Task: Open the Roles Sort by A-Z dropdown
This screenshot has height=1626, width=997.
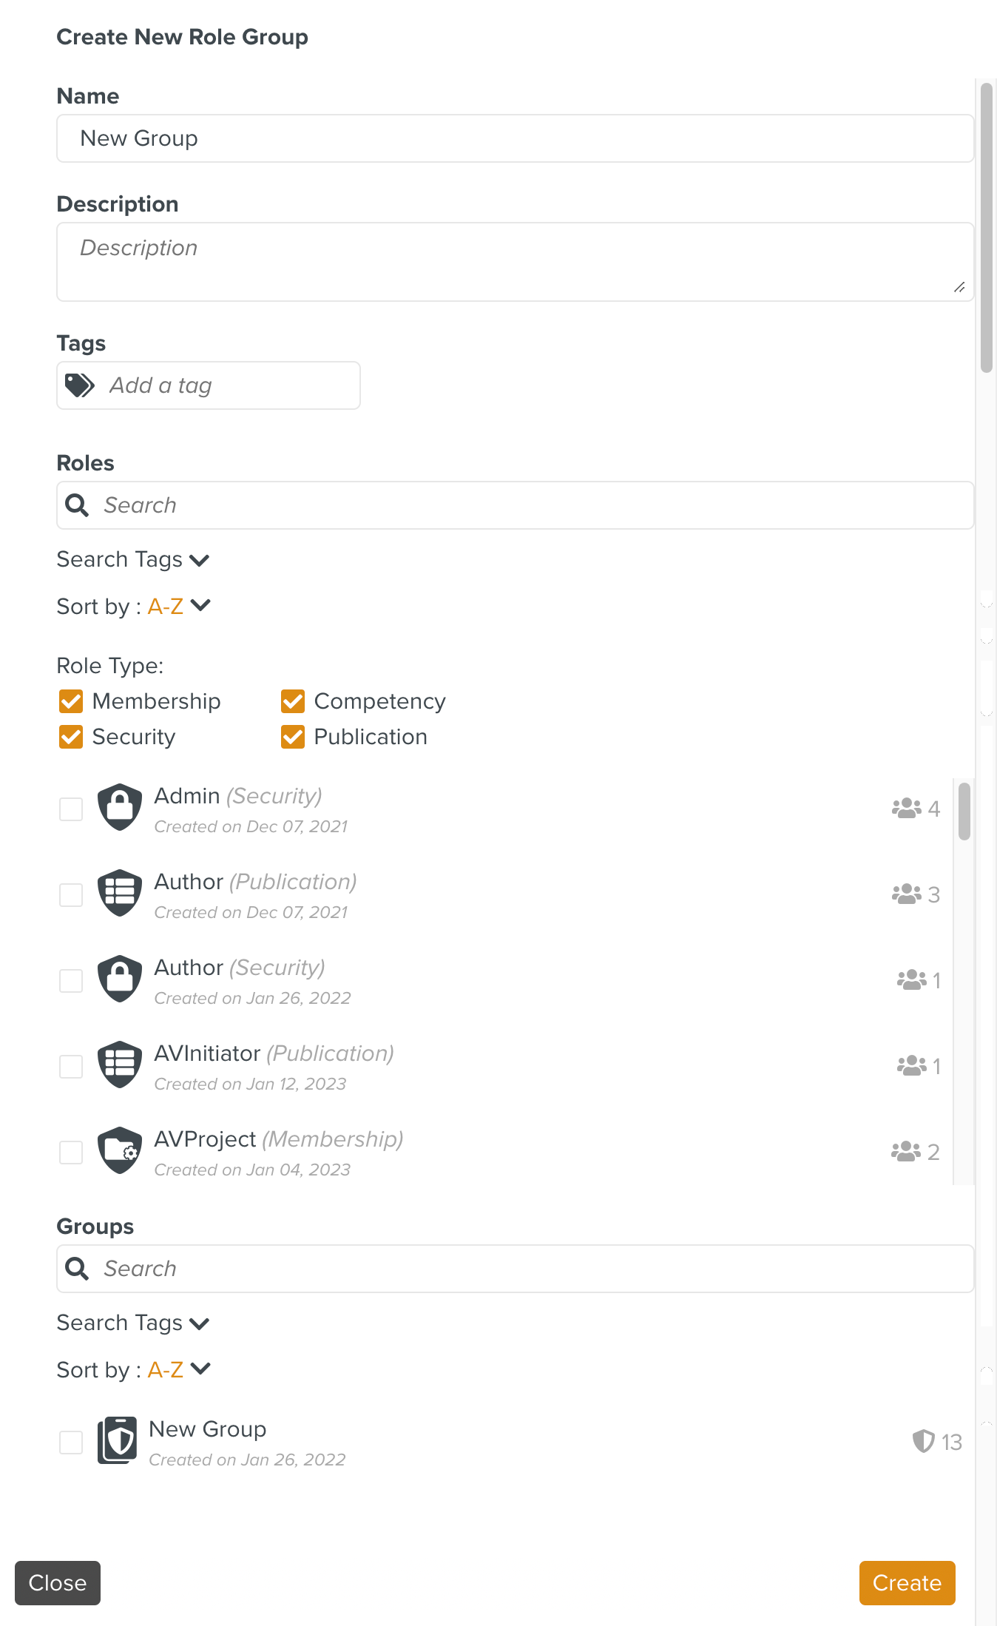Action: click(x=180, y=607)
